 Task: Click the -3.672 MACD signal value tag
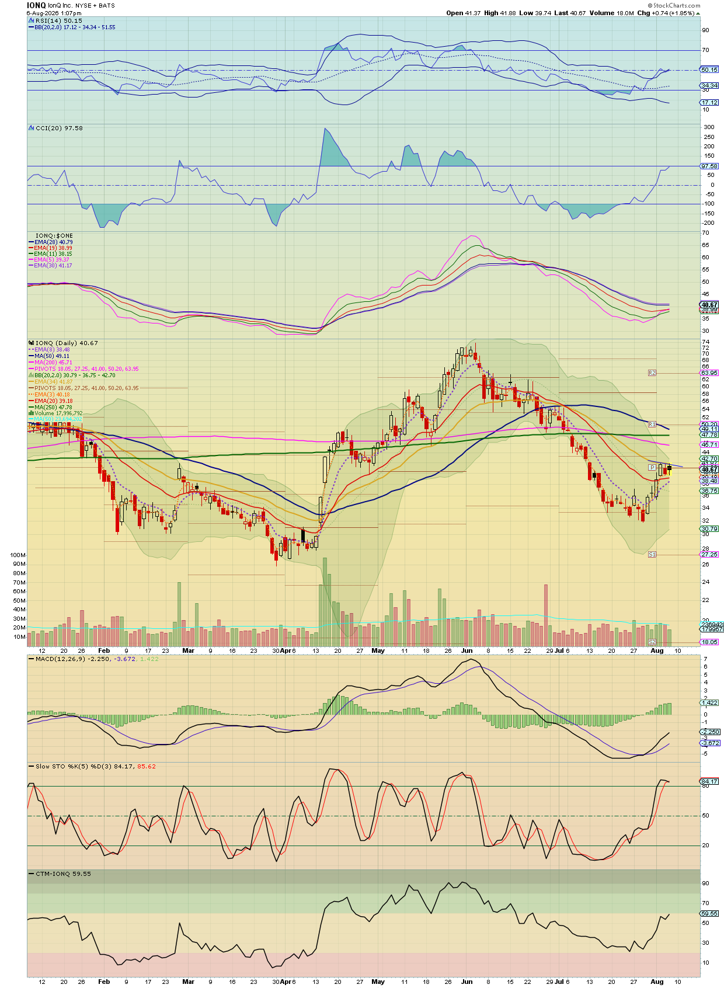coord(711,743)
